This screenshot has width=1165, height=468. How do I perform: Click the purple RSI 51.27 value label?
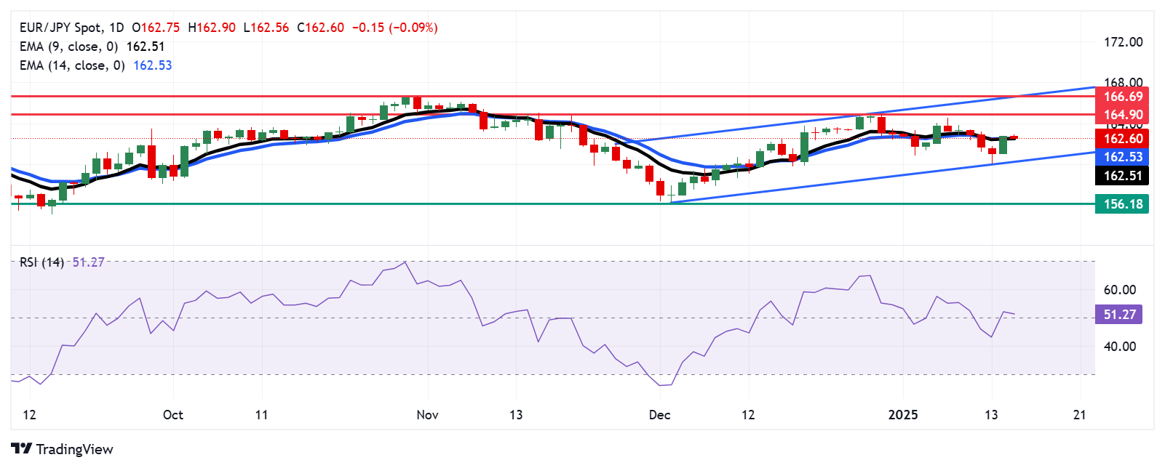[x=1118, y=315]
